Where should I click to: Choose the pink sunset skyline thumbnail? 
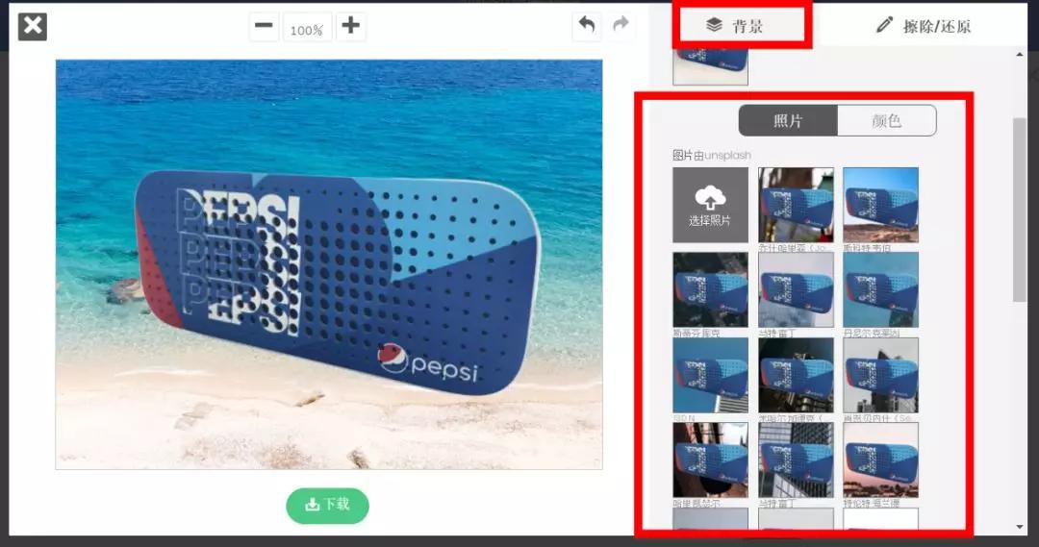[880, 460]
